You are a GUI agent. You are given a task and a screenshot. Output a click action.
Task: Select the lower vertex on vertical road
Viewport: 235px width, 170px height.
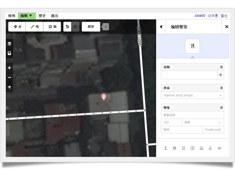tap(147, 145)
